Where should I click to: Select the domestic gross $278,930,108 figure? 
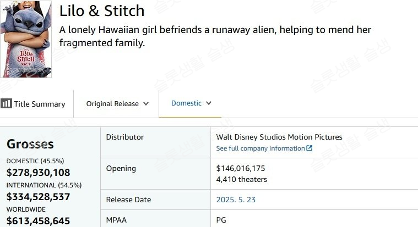tap(38, 173)
